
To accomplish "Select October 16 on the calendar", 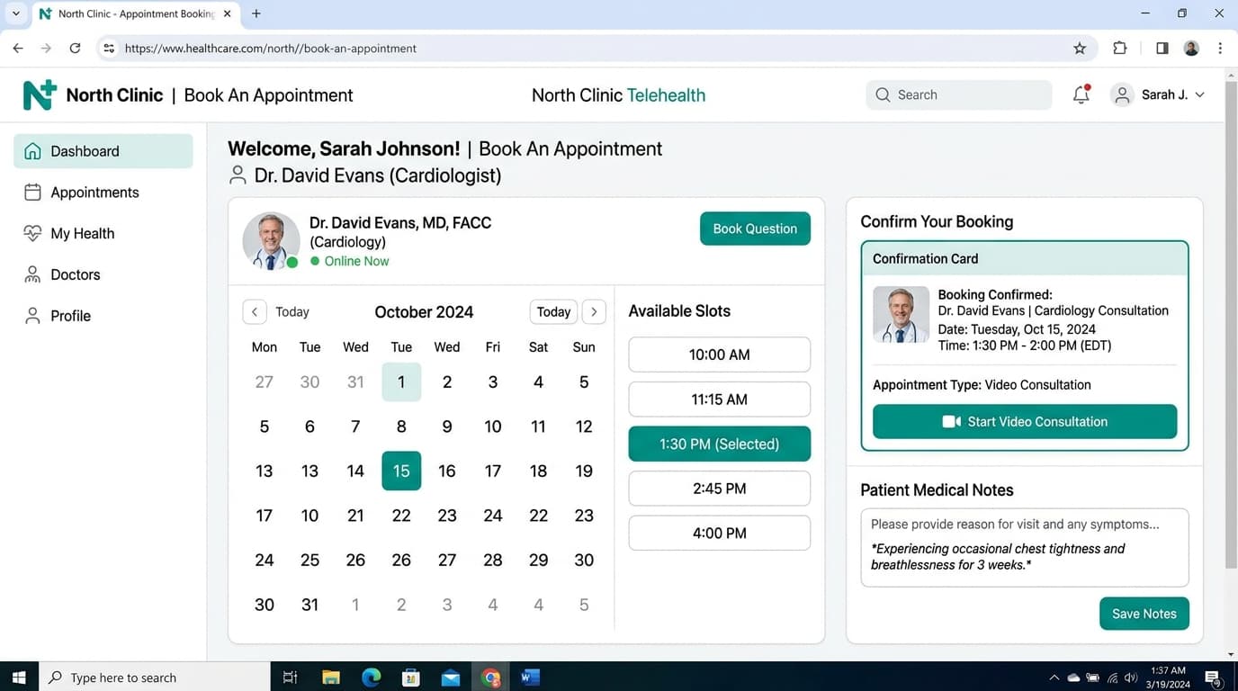I will (x=447, y=471).
